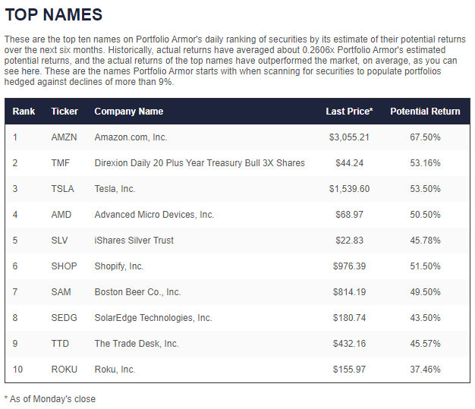The width and height of the screenshot is (475, 409).
Task: Click the Ticker column header
Action: (x=64, y=112)
